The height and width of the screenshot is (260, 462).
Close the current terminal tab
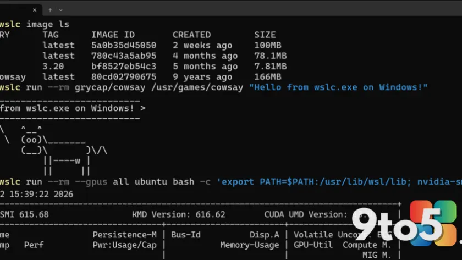tap(35, 10)
